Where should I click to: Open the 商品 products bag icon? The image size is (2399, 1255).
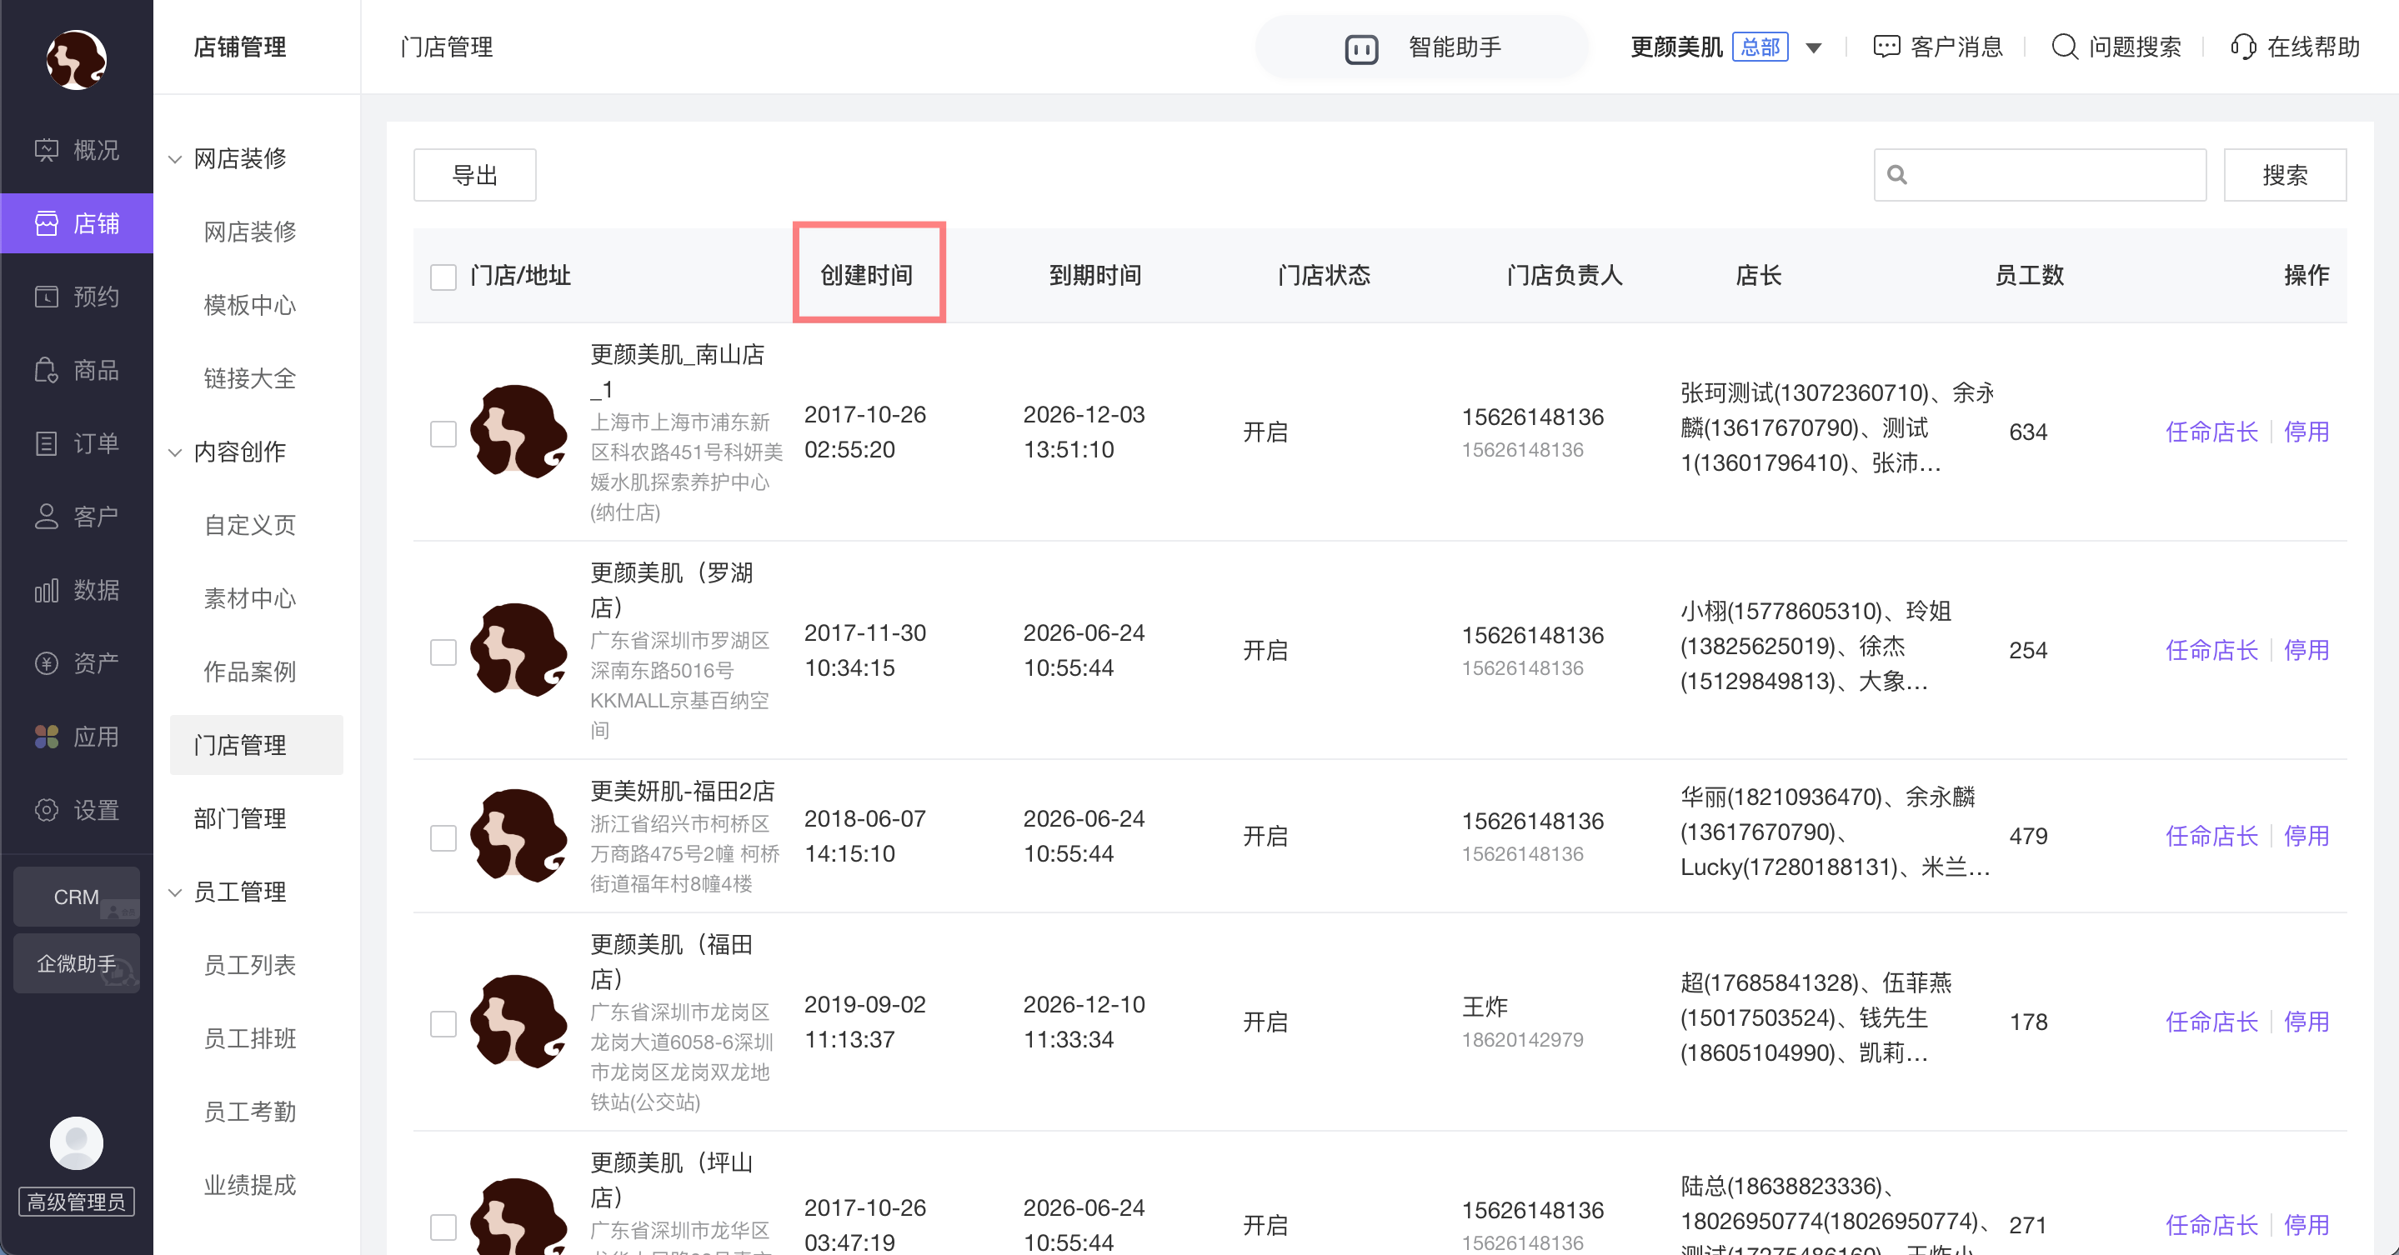(47, 371)
